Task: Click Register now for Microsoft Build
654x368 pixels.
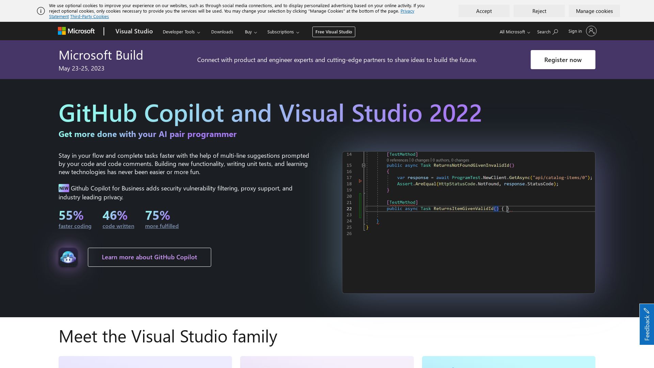Action: (x=563, y=59)
